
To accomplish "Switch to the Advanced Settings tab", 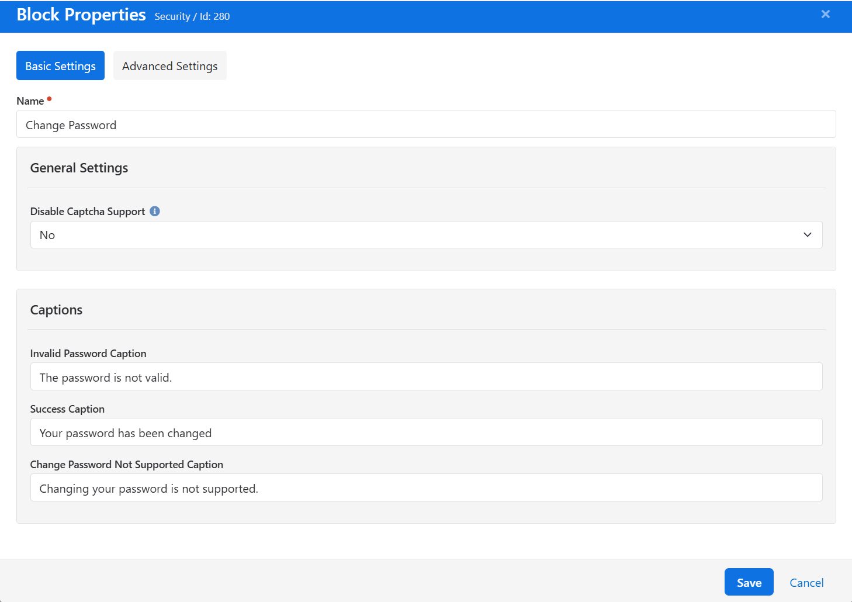I will point(169,66).
